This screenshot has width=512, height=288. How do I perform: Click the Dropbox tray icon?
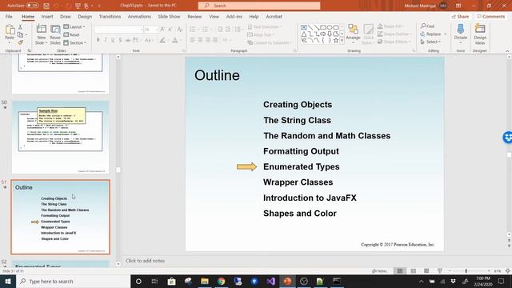tap(454, 281)
